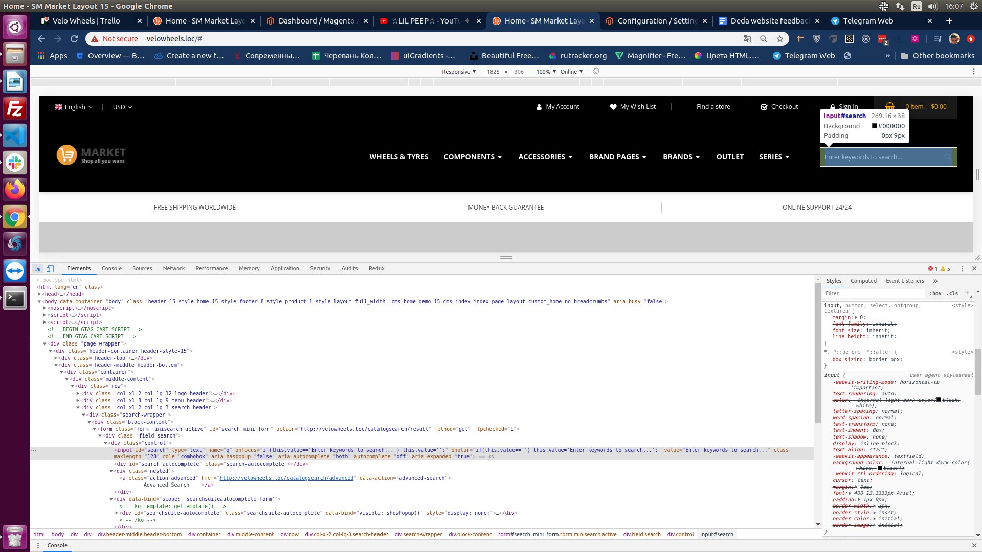Open the USD currency dropdown
Viewport: 982px width, 552px height.
click(122, 107)
